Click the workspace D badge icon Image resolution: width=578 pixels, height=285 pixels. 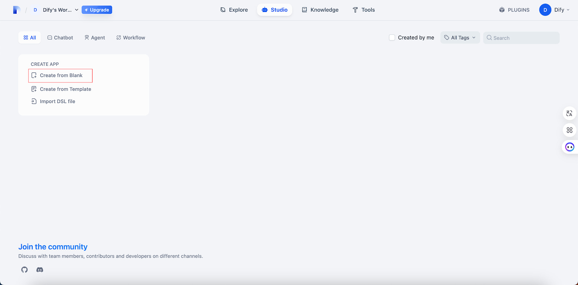pos(35,10)
